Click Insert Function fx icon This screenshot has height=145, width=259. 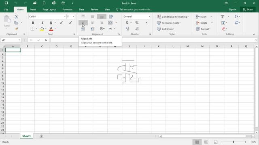point(46,40)
